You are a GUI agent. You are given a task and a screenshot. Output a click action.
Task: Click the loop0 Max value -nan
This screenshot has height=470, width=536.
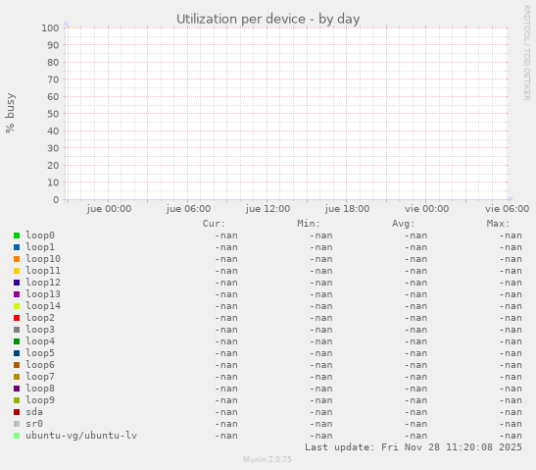[511, 235]
